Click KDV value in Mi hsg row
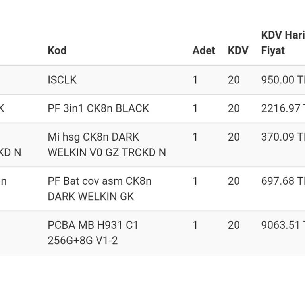Image resolution: width=305 pixels, height=305 pixels. (234, 137)
